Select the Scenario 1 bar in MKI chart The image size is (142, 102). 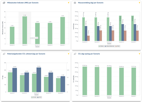63,31
